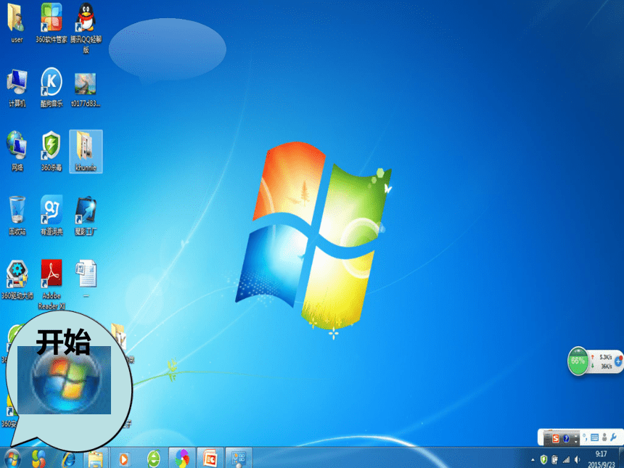Open the wrench settings on the input bar
Screen dimensions: 624x468
613,437
